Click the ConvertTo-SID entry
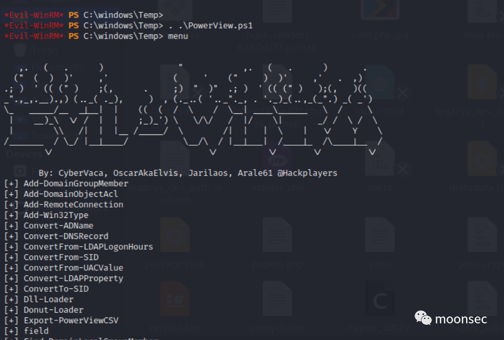Viewport: 504px width, 340px height. 56,289
